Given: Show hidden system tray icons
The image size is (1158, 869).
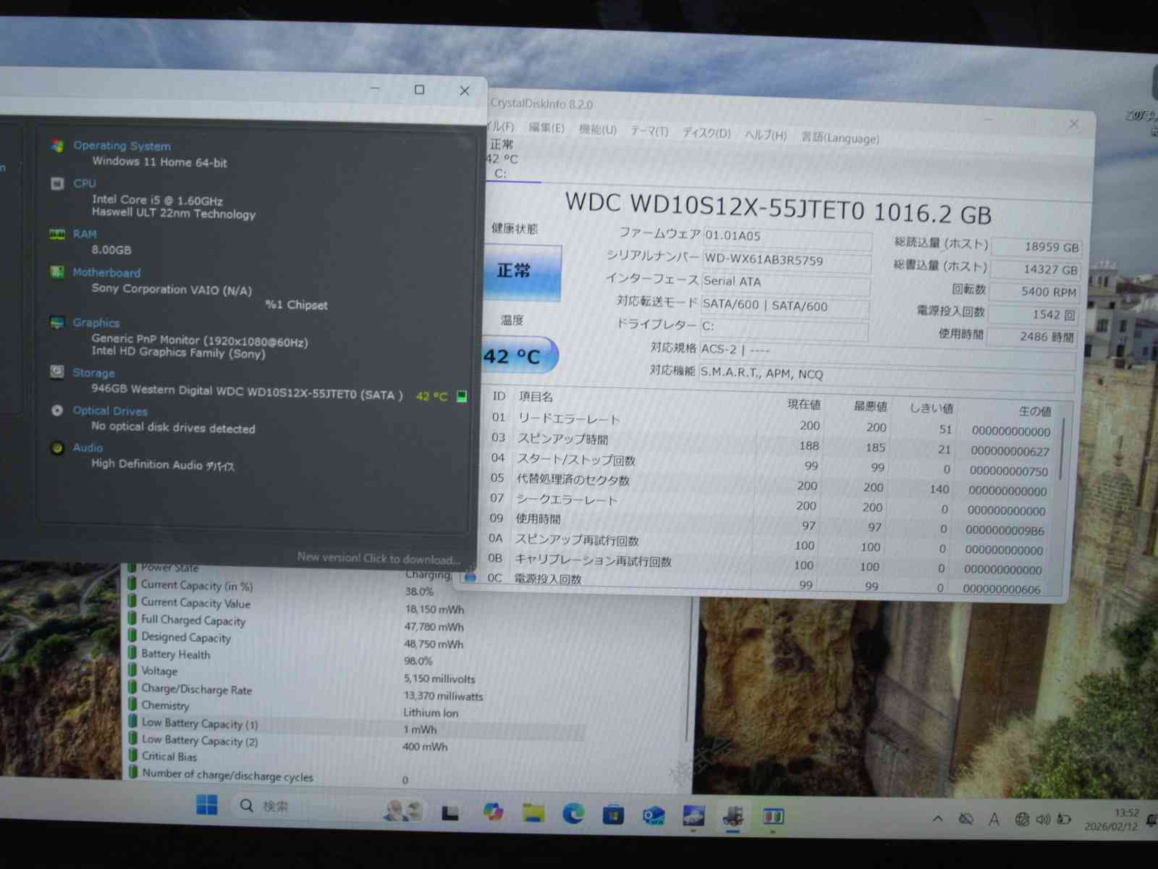Looking at the screenshot, I should pos(938,819).
